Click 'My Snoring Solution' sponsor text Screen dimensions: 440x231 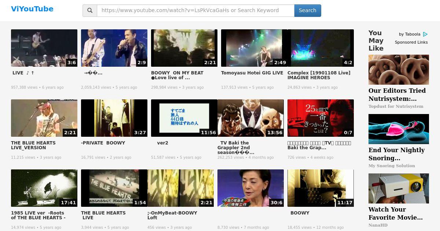(x=392, y=166)
